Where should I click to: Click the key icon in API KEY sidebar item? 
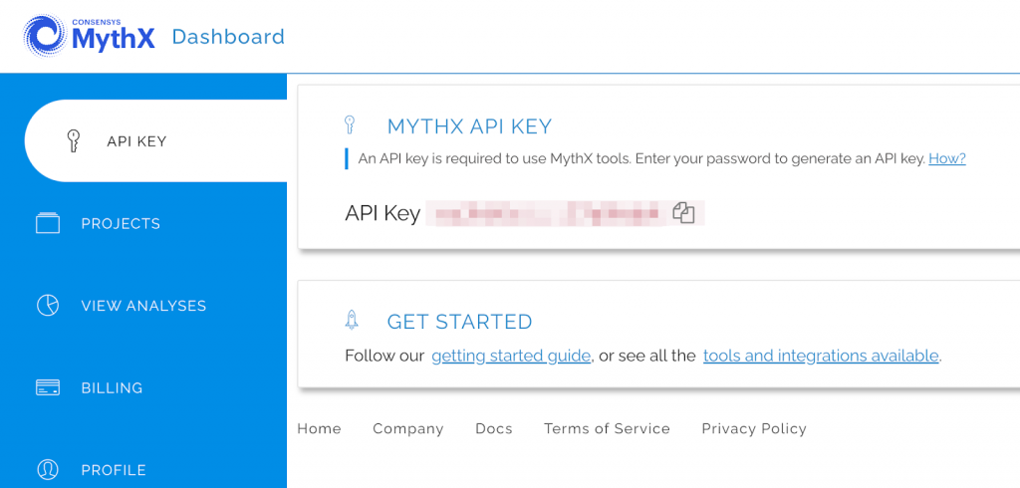[x=74, y=140]
